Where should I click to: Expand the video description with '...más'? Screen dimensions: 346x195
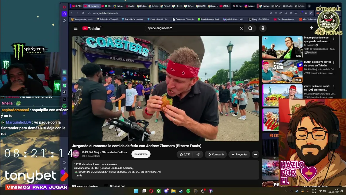point(78,175)
